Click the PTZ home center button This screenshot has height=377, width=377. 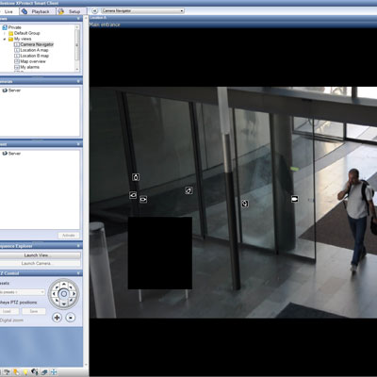(64, 294)
